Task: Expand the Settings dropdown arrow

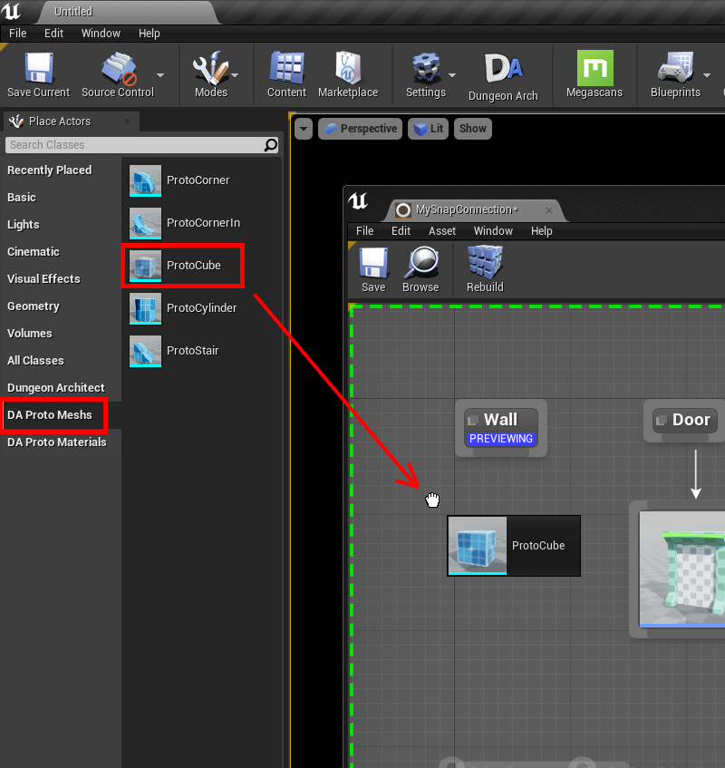Action: pyautogui.click(x=452, y=75)
